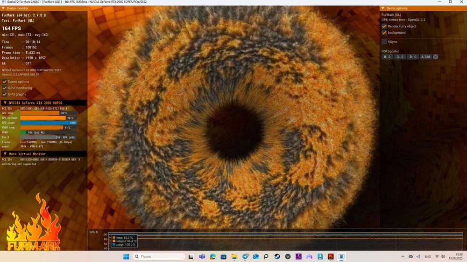This screenshot has width=467, height=262.
Task: Click the GPU stress test - OpenGL 3.2 text
Action: point(403,20)
